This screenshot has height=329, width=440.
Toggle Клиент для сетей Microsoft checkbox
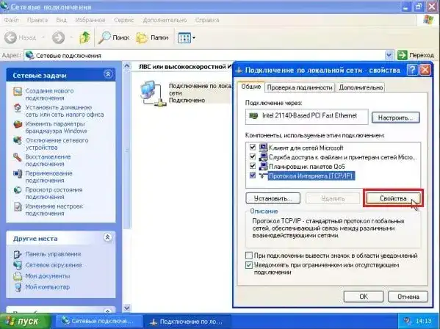(253, 147)
